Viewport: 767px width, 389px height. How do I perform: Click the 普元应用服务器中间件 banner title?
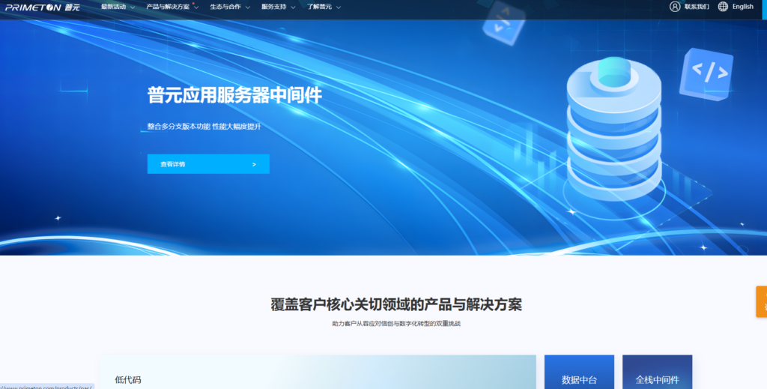pyautogui.click(x=234, y=95)
